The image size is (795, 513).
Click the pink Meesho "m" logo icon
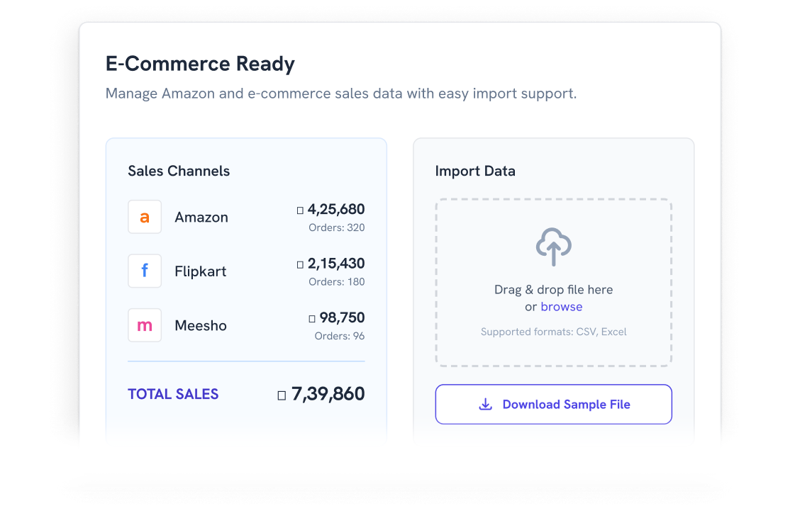[x=145, y=325]
